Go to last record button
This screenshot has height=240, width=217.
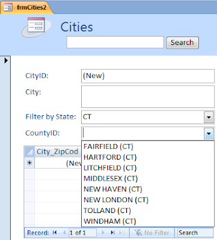(x=113, y=233)
